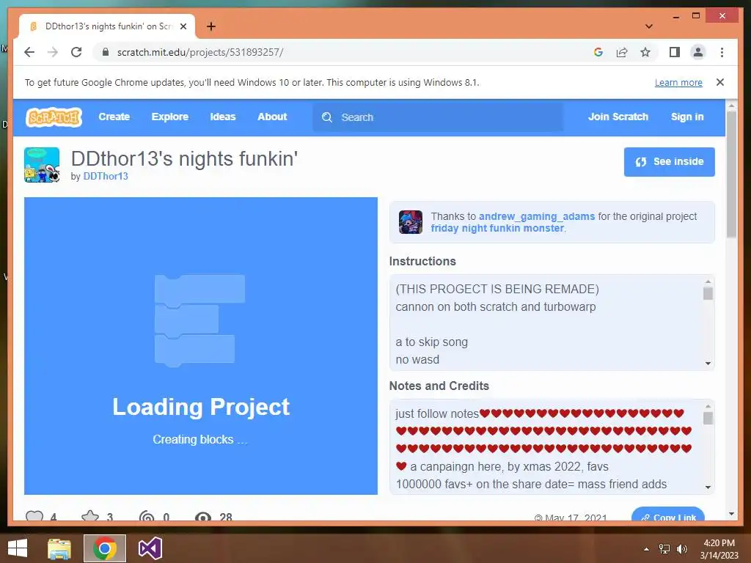Open the Explore menu item
This screenshot has width=751, height=563.
[170, 117]
